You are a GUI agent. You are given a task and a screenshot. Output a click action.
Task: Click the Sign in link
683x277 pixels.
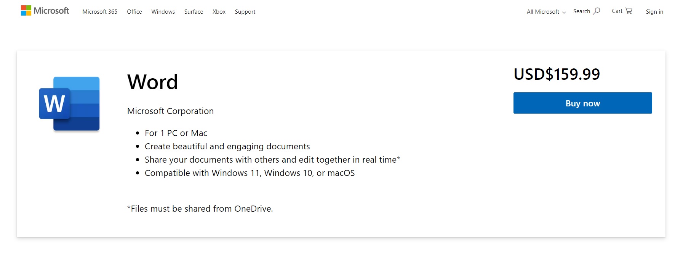[x=654, y=12]
